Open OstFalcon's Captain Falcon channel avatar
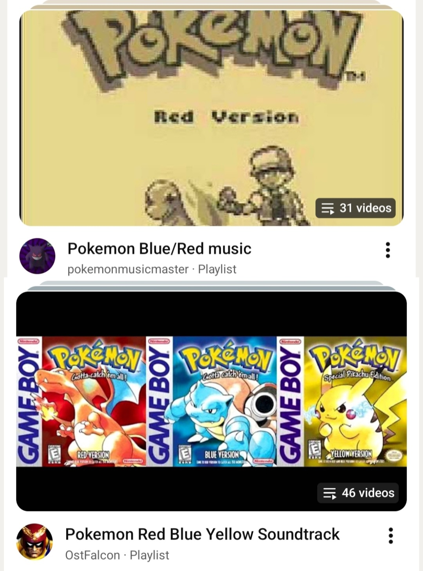 pyautogui.click(x=34, y=542)
